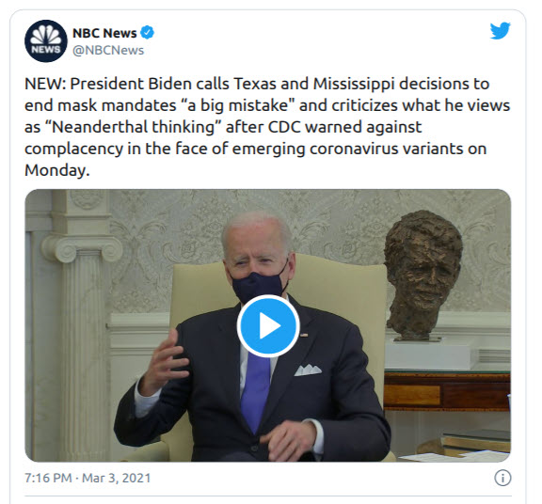Click the bronze bust in the video thumbnail
The height and width of the screenshot is (504, 542).
pos(422,275)
